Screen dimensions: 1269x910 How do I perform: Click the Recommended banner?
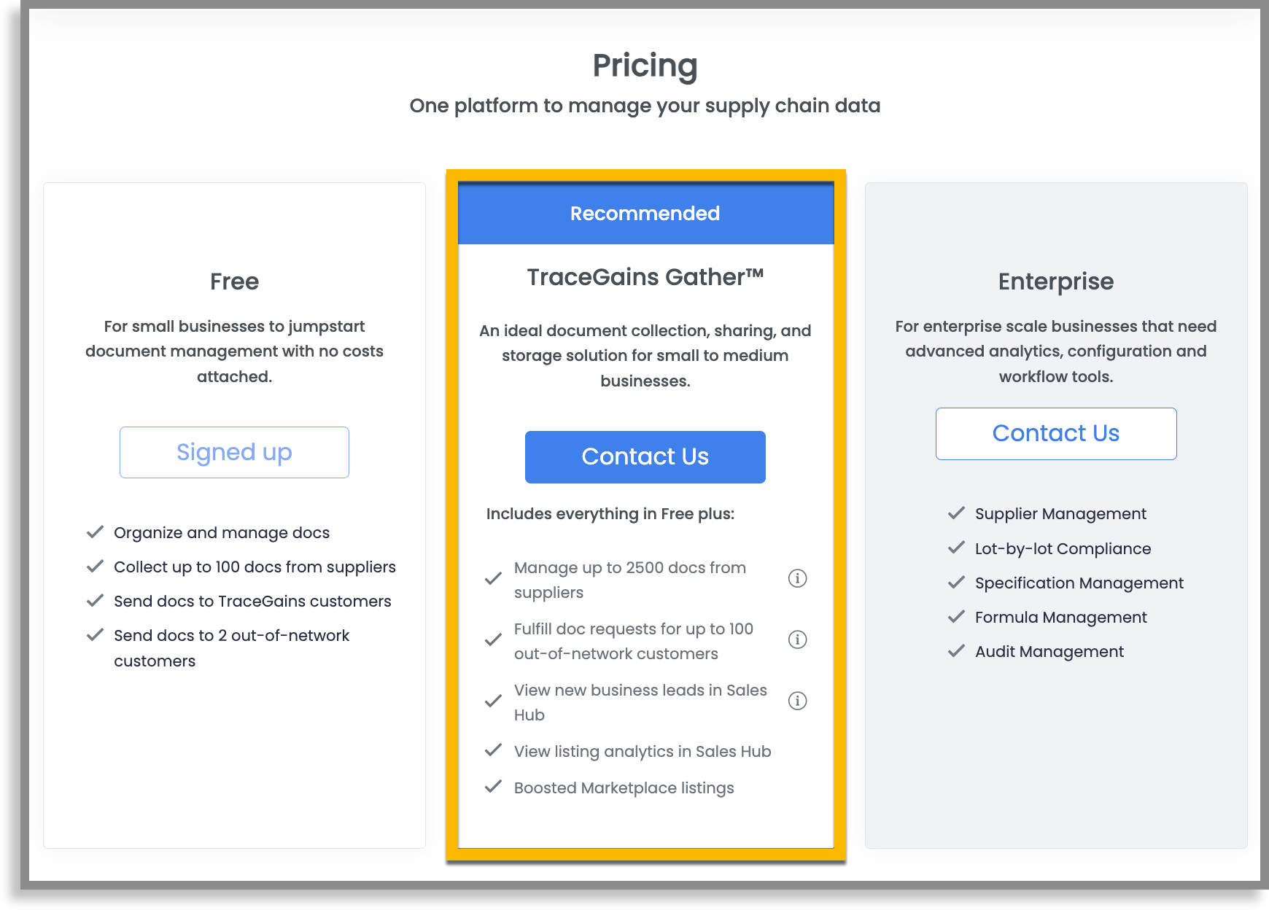click(x=645, y=213)
